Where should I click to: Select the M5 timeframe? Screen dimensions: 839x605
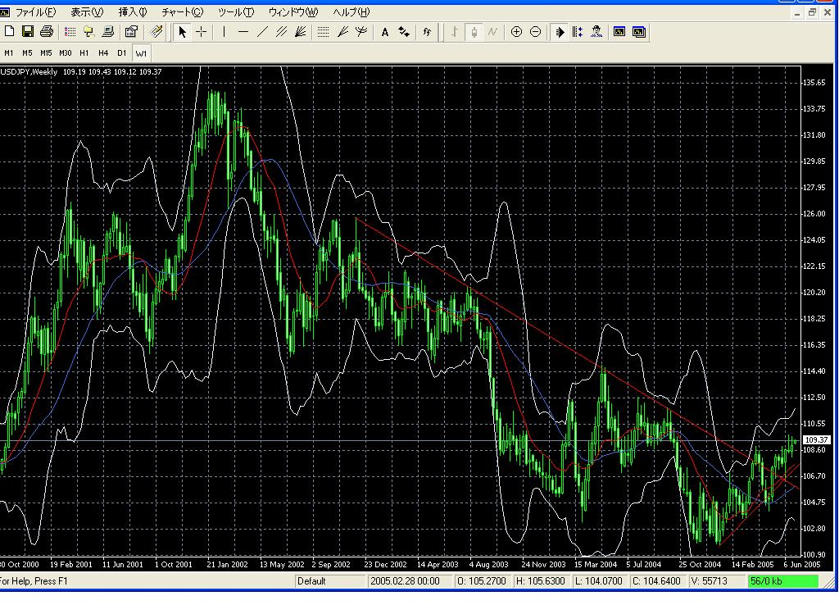[27, 53]
